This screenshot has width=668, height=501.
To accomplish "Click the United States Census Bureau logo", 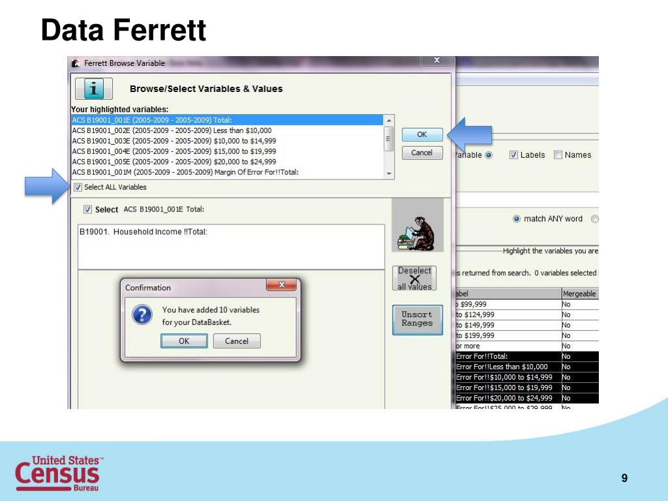I will (x=59, y=472).
